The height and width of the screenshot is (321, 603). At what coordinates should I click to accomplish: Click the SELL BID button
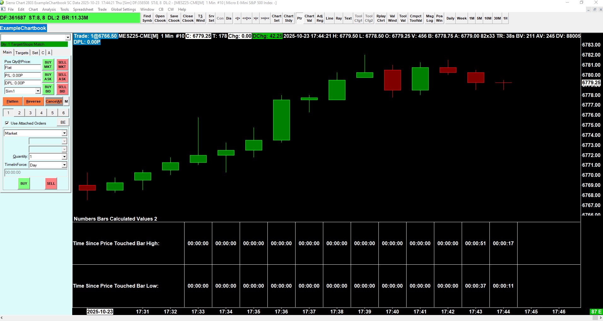coord(62,89)
